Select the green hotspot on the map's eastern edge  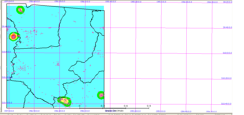point(101,95)
